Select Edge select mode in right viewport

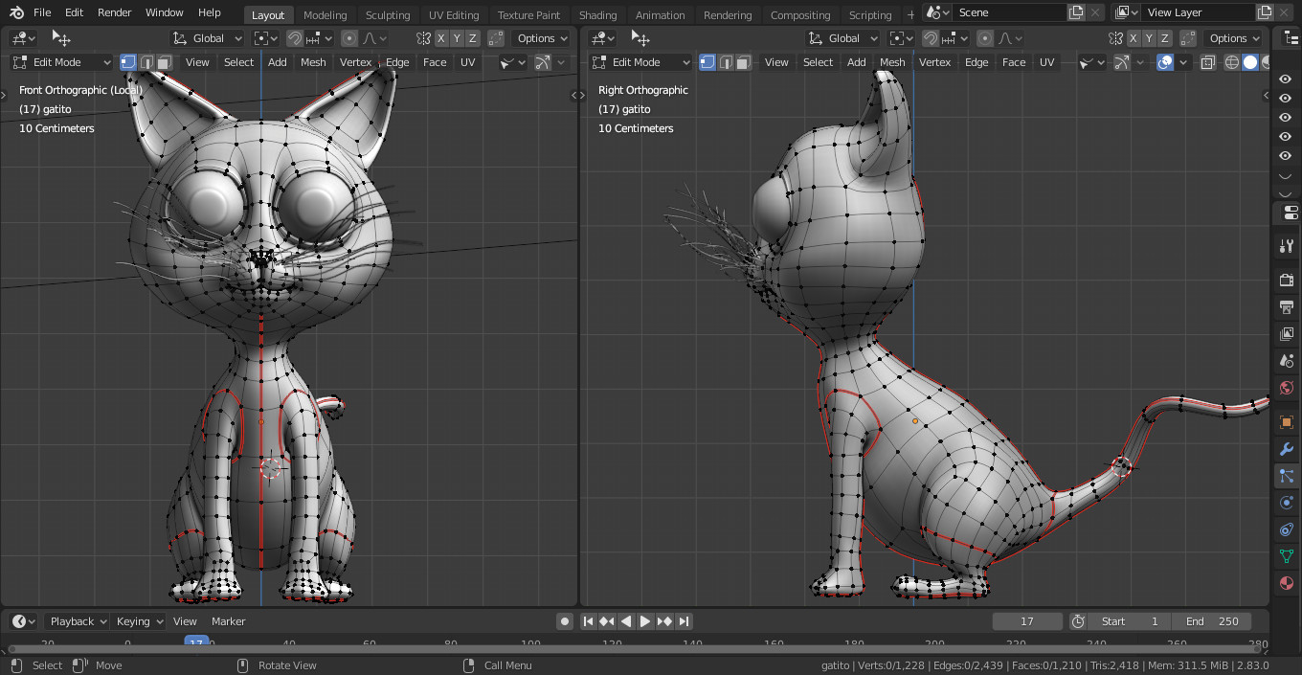tap(725, 62)
